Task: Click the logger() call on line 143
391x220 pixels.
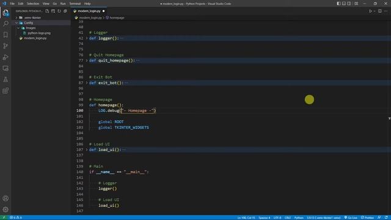Action: 108,189
